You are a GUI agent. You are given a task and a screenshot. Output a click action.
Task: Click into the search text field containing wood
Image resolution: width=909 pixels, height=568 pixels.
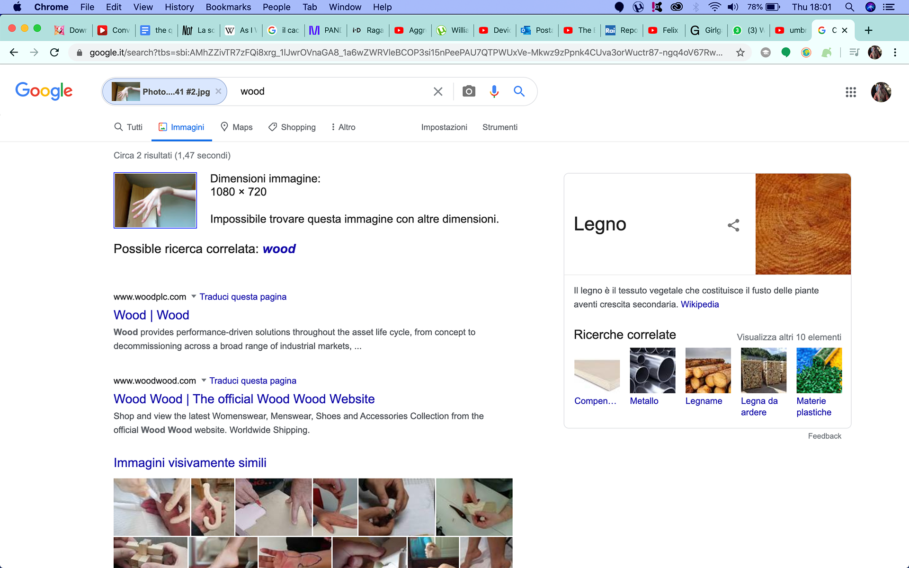pyautogui.click(x=331, y=91)
